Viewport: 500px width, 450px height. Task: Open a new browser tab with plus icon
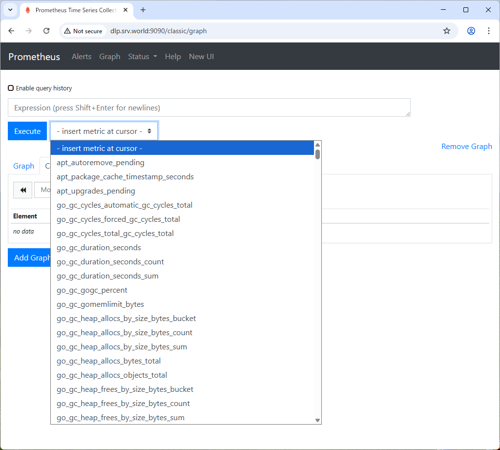tap(143, 10)
